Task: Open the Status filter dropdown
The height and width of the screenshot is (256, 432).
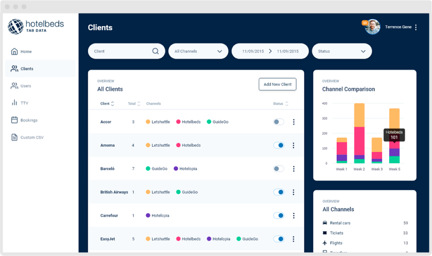Action: coord(342,51)
